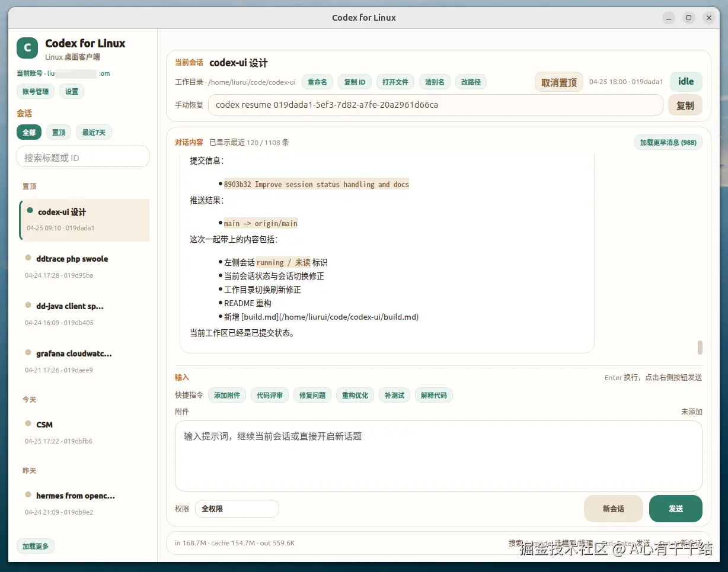728x572 pixels.
Task: Click the README 重构 bullet text
Action: click(248, 303)
